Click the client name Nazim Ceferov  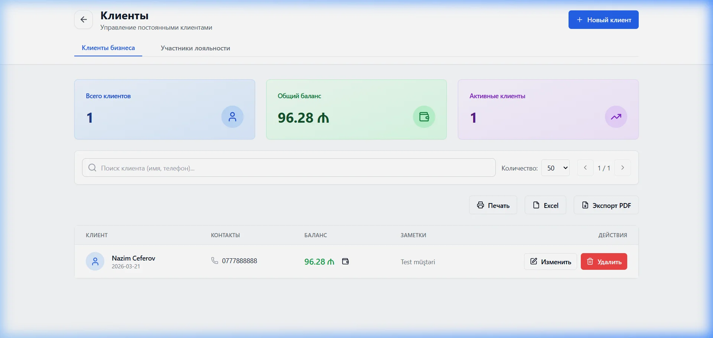(x=133, y=258)
